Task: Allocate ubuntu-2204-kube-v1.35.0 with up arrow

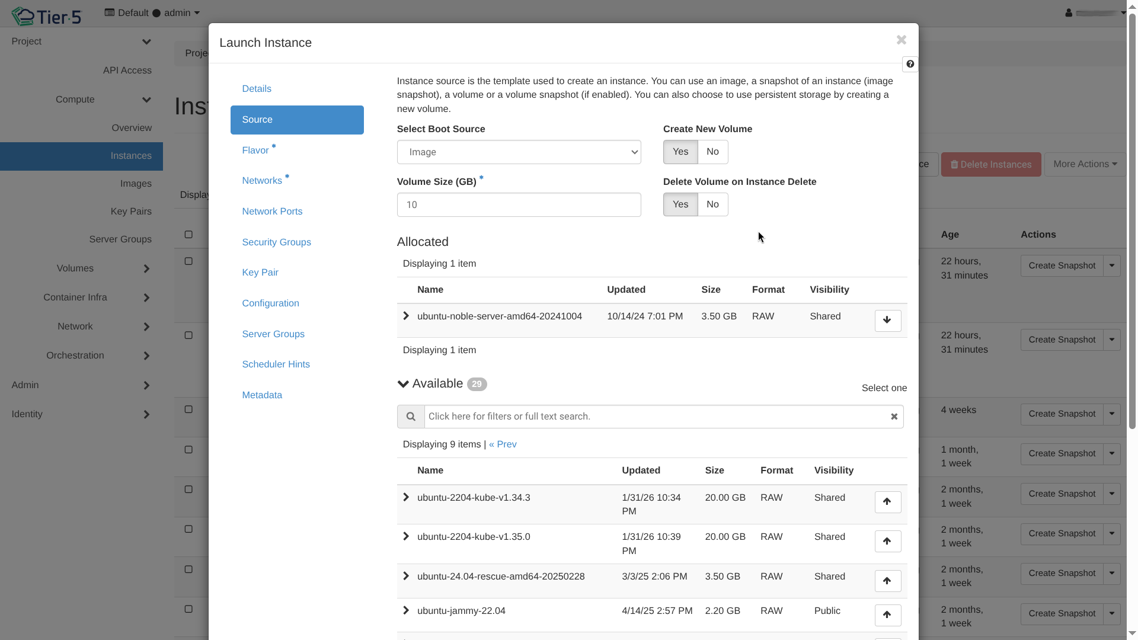Action: tap(887, 541)
